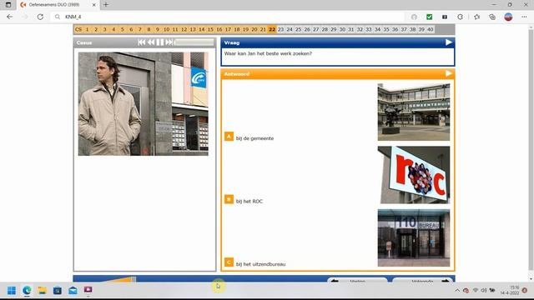Image resolution: width=534 pixels, height=300 pixels.
Task: Open the taskbar clock and date
Action: [x=510, y=290]
